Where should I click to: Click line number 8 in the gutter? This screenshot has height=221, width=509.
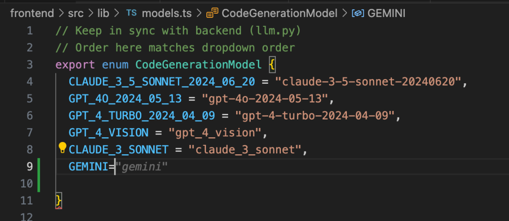[x=30, y=150]
